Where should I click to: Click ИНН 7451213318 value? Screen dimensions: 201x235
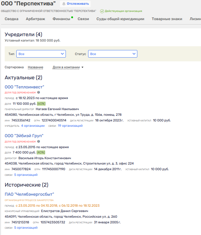(x=20, y=222)
